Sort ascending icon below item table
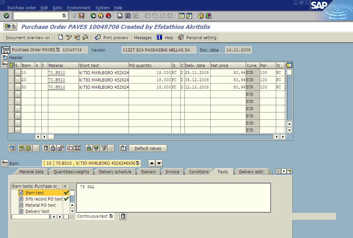353x238 pixels. point(89,148)
